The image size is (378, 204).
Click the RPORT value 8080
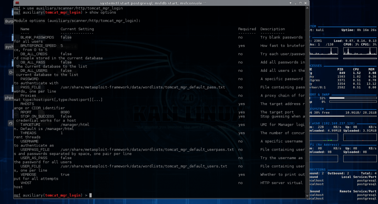(65, 112)
